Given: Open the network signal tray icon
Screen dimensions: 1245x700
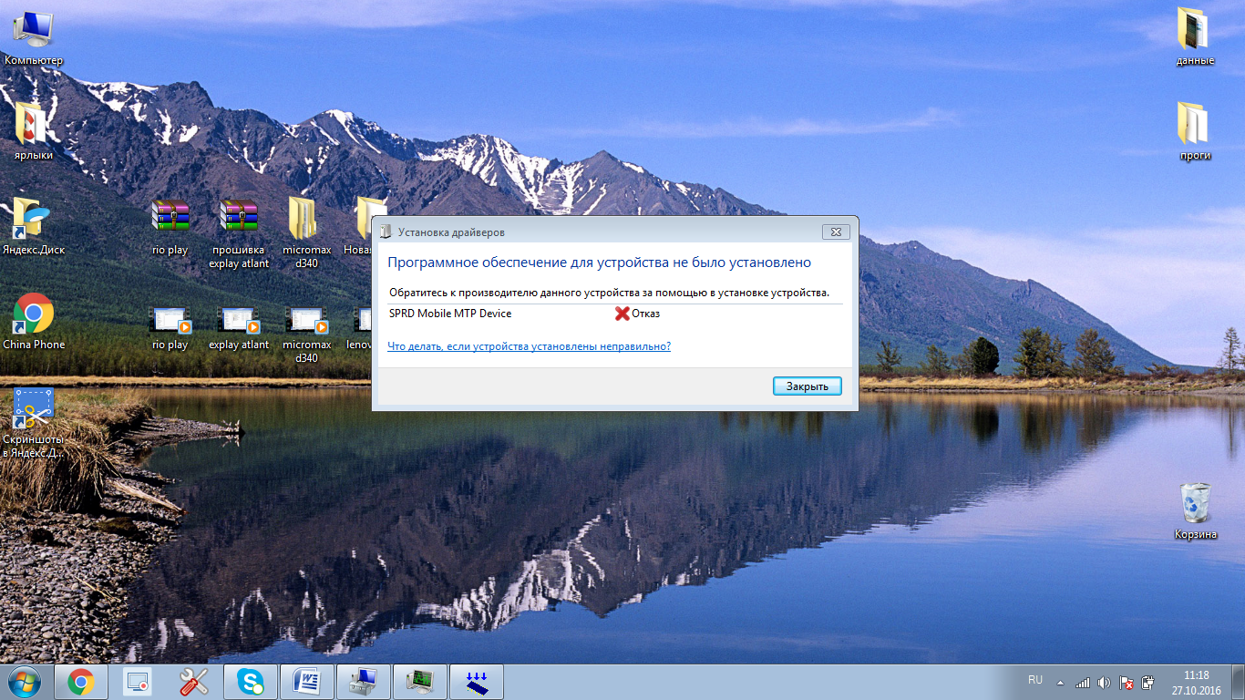Looking at the screenshot, I should (1083, 682).
